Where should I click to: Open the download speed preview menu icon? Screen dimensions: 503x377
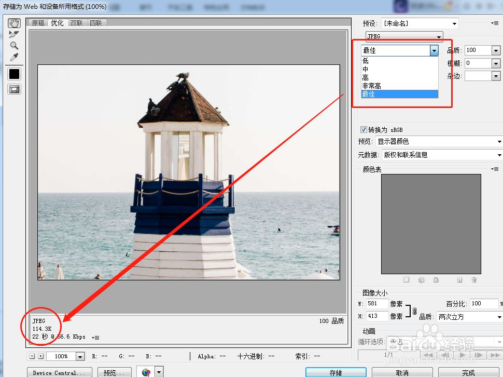[95, 338]
